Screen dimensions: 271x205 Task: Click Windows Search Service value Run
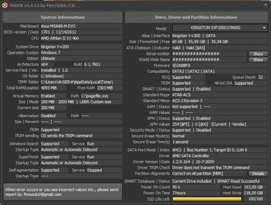[x=91, y=144]
